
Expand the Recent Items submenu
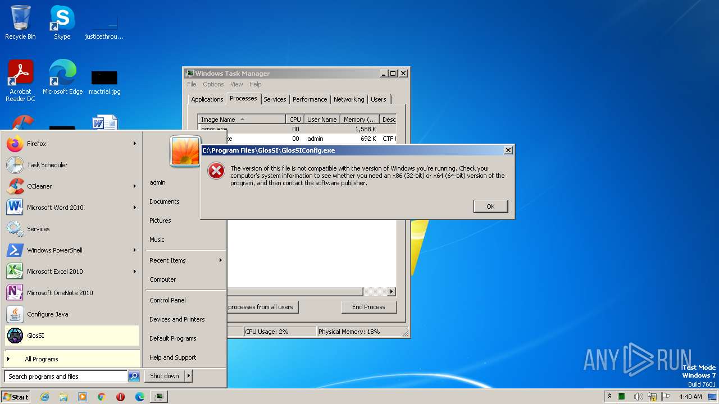tap(185, 260)
